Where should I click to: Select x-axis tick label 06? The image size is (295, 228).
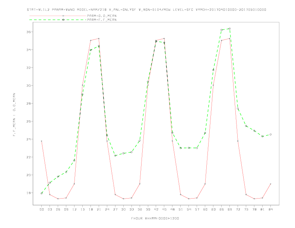click(x=58, y=209)
